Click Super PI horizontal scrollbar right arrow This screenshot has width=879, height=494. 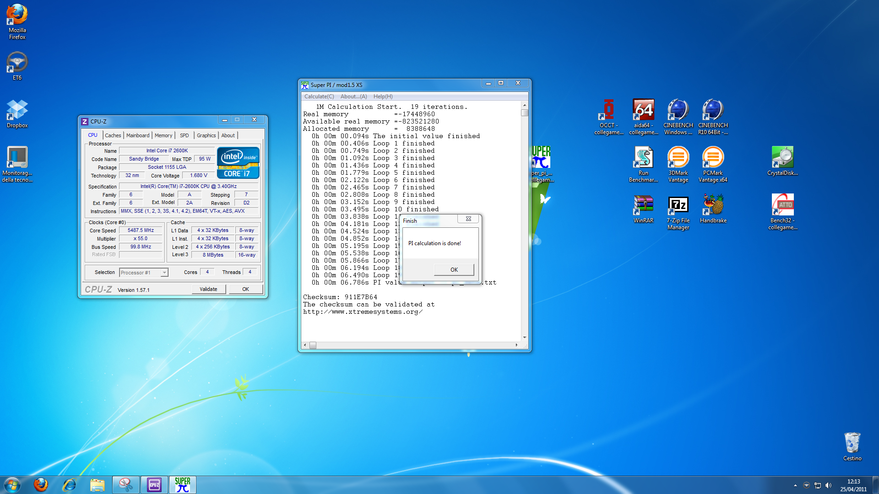516,345
